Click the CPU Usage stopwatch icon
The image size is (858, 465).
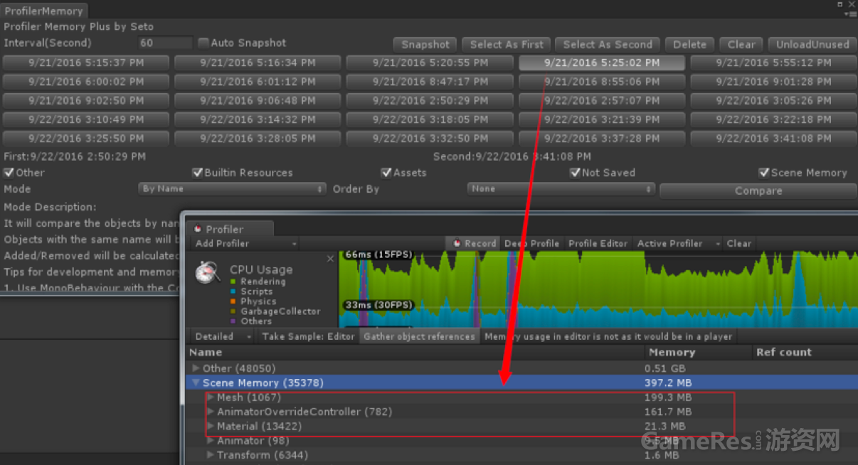[207, 272]
